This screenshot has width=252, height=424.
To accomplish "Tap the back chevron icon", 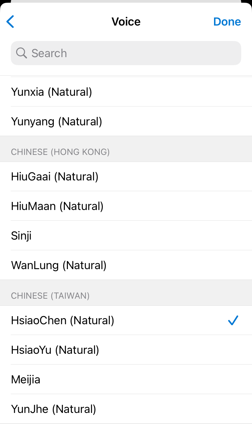I will click(10, 22).
